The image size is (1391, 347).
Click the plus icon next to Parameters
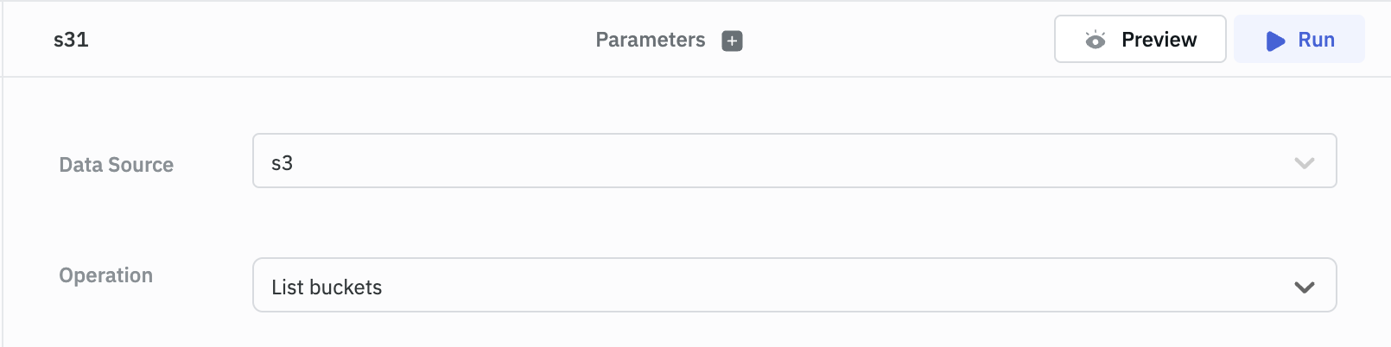pos(732,41)
